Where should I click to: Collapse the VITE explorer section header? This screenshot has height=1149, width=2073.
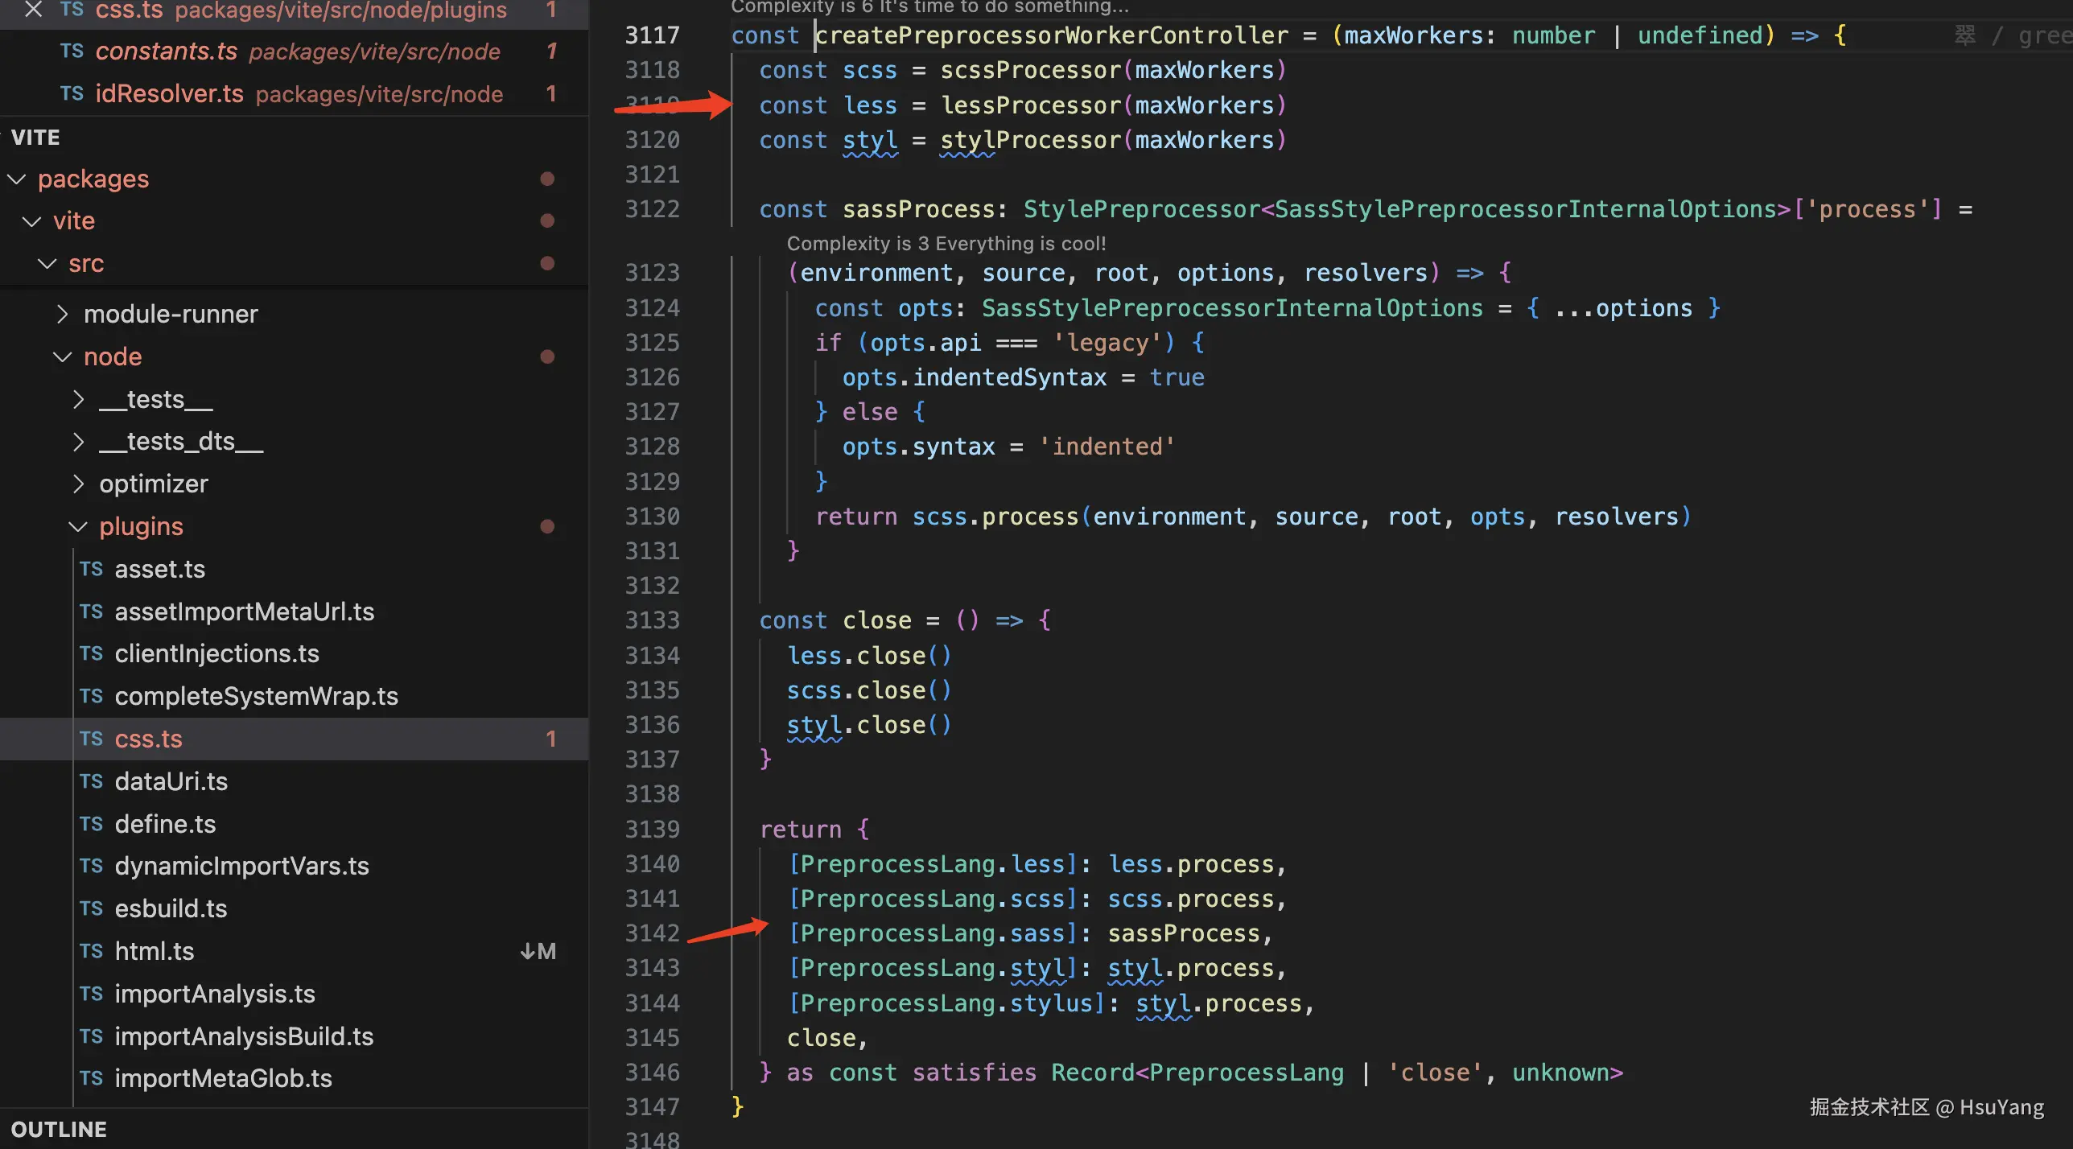pos(35,138)
